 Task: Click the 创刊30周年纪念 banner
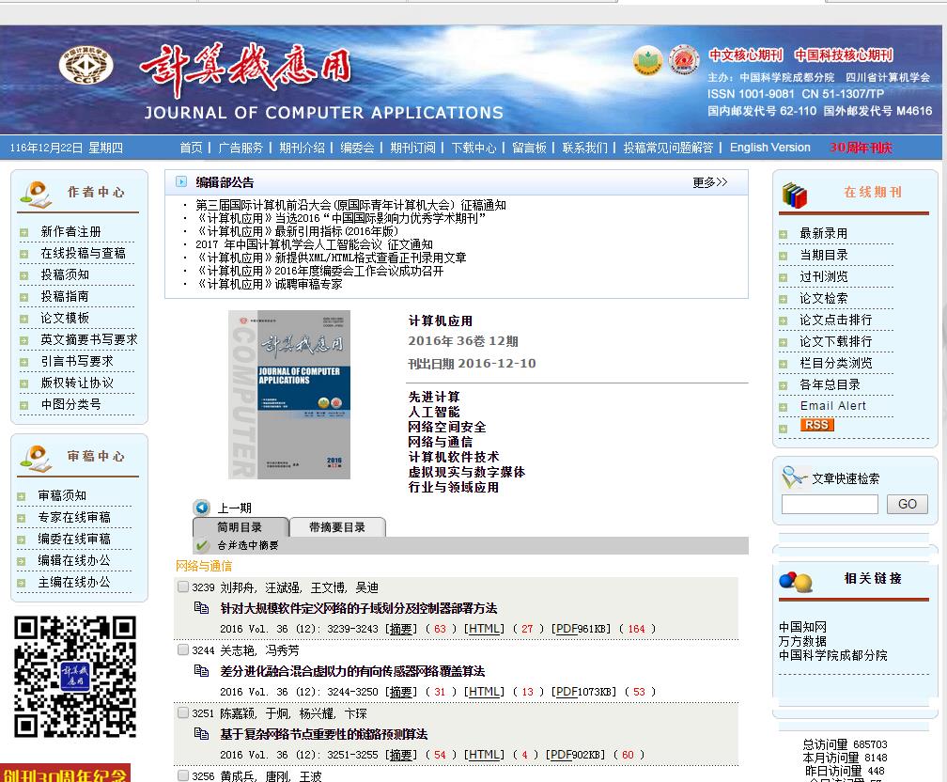pos(65,773)
